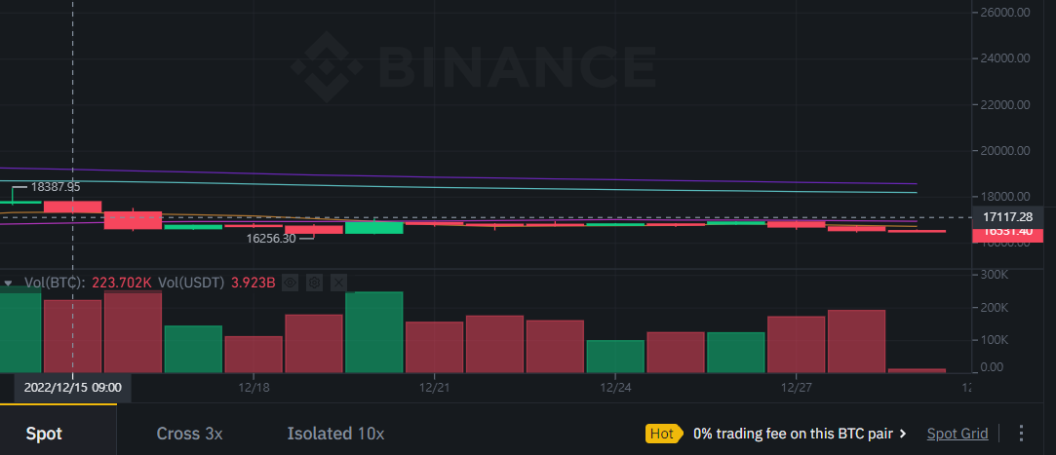
Task: Click the 100K volume axis label
Action: (994, 340)
